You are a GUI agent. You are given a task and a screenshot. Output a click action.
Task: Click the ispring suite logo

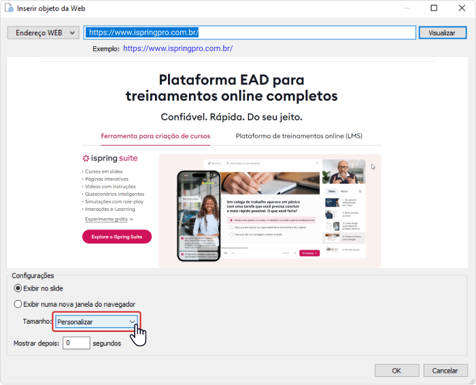point(110,158)
